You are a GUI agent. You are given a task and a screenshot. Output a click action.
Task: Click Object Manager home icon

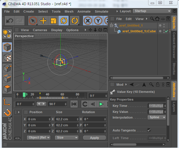tap(157, 19)
